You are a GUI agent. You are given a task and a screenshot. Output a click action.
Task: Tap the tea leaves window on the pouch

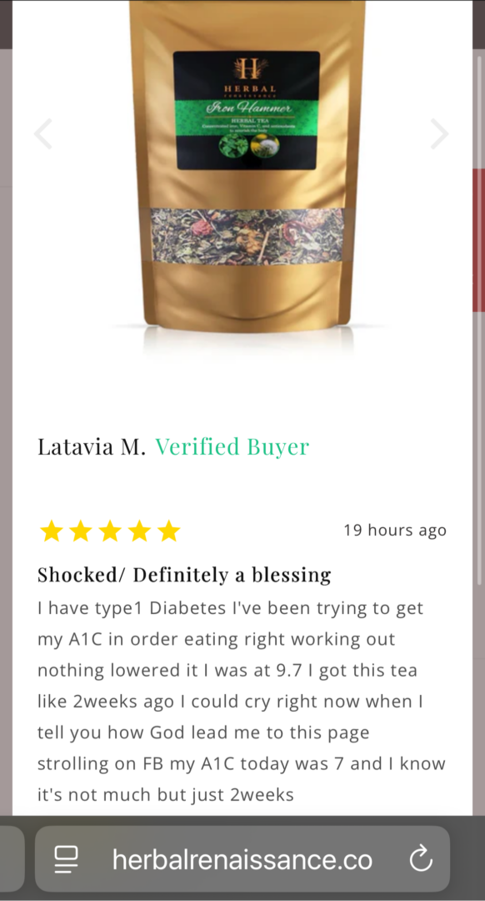coord(247,236)
